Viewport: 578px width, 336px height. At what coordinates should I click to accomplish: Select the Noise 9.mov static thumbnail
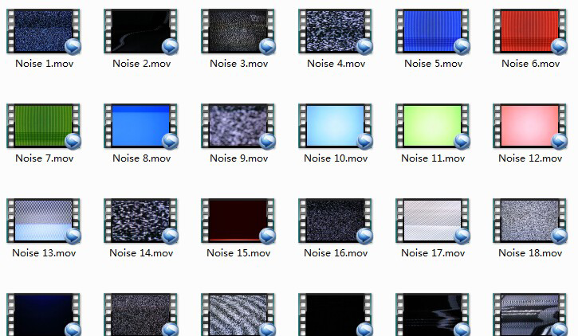pyautogui.click(x=238, y=126)
